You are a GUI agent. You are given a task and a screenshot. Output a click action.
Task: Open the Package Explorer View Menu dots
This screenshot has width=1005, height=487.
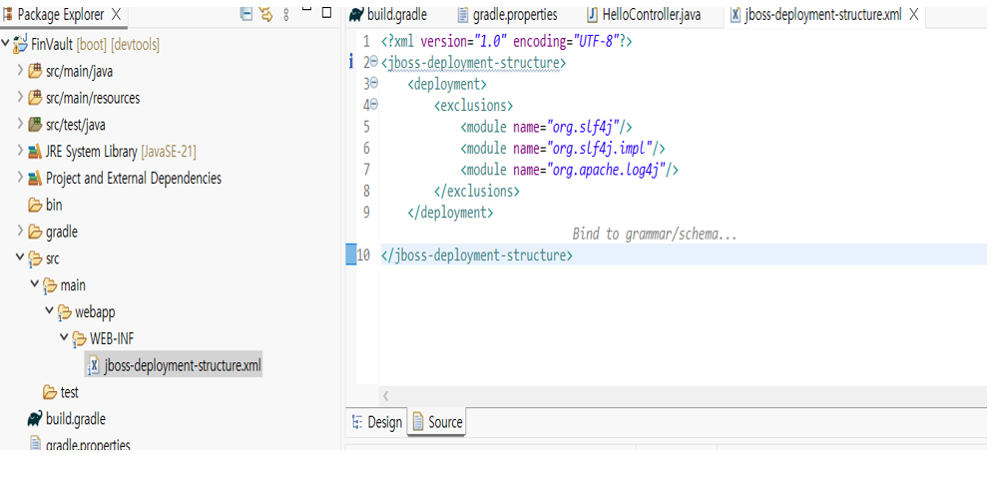pos(285,14)
